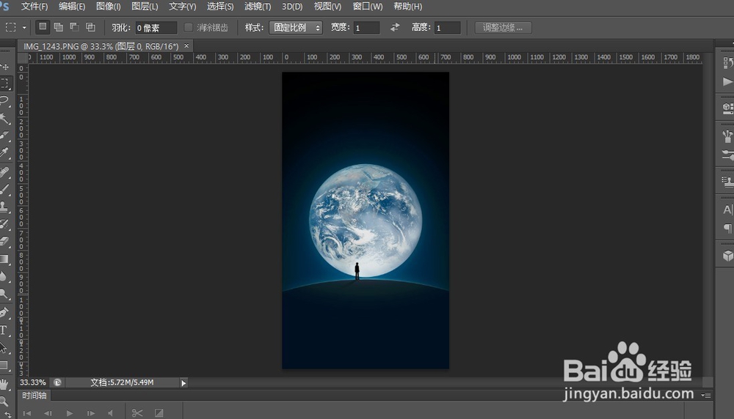Open the timeline panel options menu

tap(706, 395)
